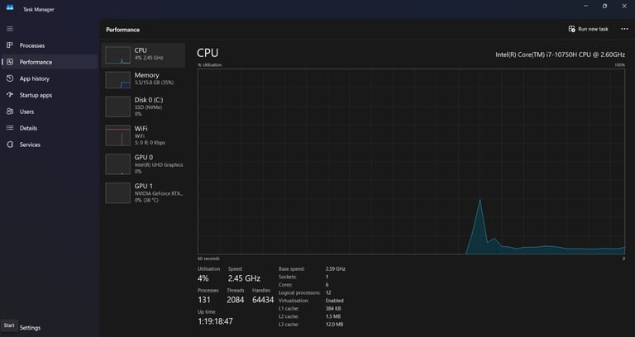Click the Users people icon

[10, 112]
